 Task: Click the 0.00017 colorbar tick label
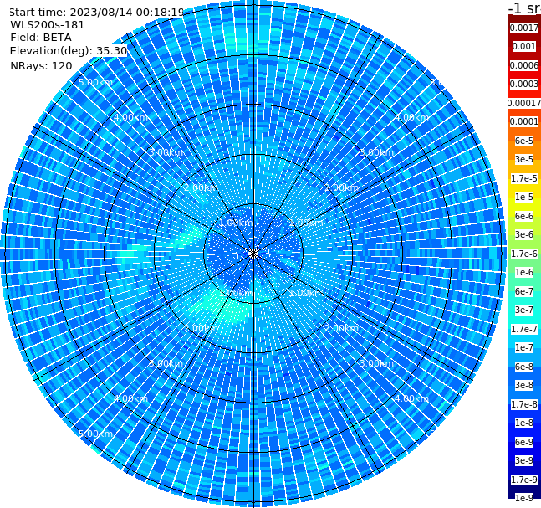pyautogui.click(x=524, y=103)
